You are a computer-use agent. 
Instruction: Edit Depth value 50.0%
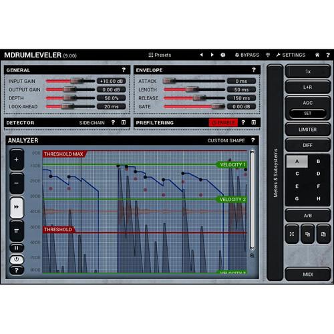point(112,98)
